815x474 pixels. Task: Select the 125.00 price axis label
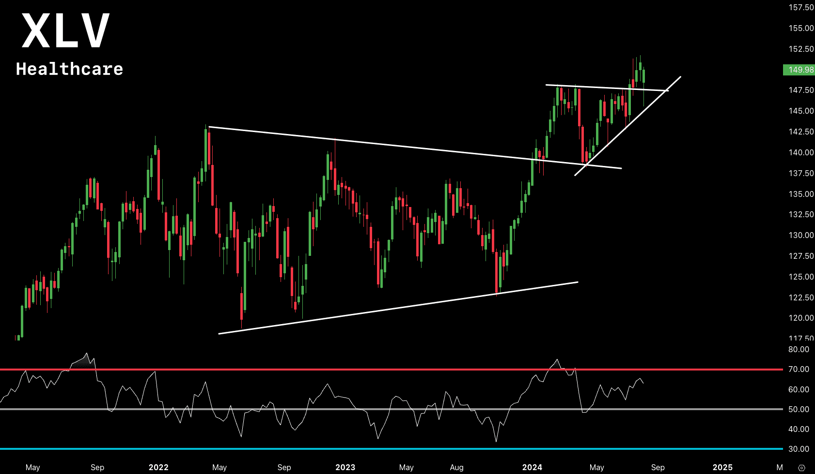(801, 277)
